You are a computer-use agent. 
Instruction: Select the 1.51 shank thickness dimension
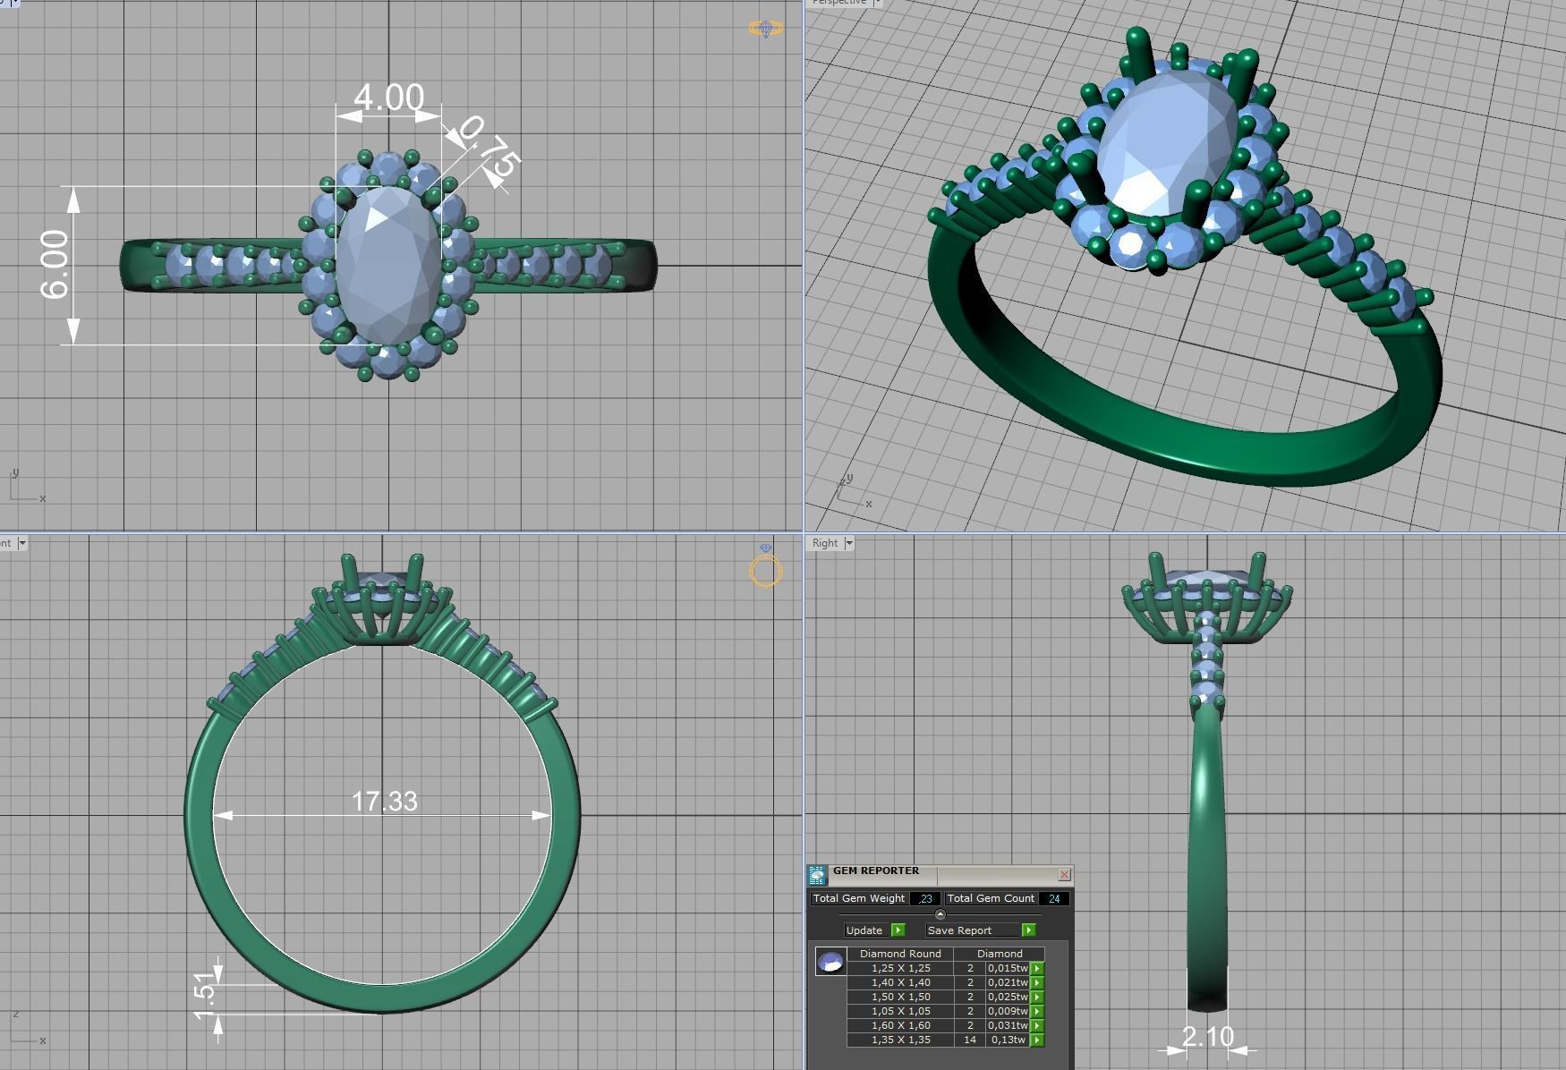pos(204,996)
